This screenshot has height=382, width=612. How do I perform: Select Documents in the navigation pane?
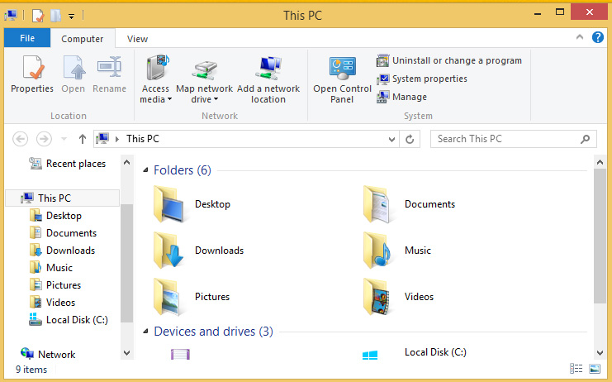[64, 233]
